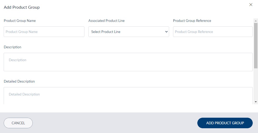
Task: Open the Select Product Line dropdown
Action: [x=129, y=32]
